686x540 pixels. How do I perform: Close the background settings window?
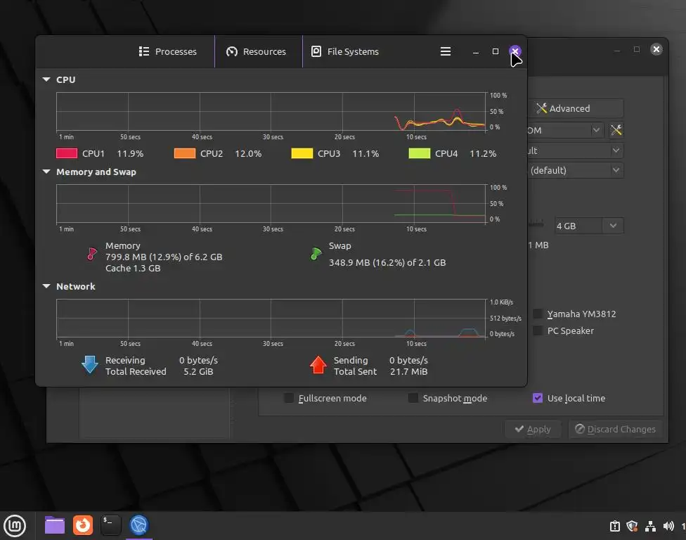[656, 49]
